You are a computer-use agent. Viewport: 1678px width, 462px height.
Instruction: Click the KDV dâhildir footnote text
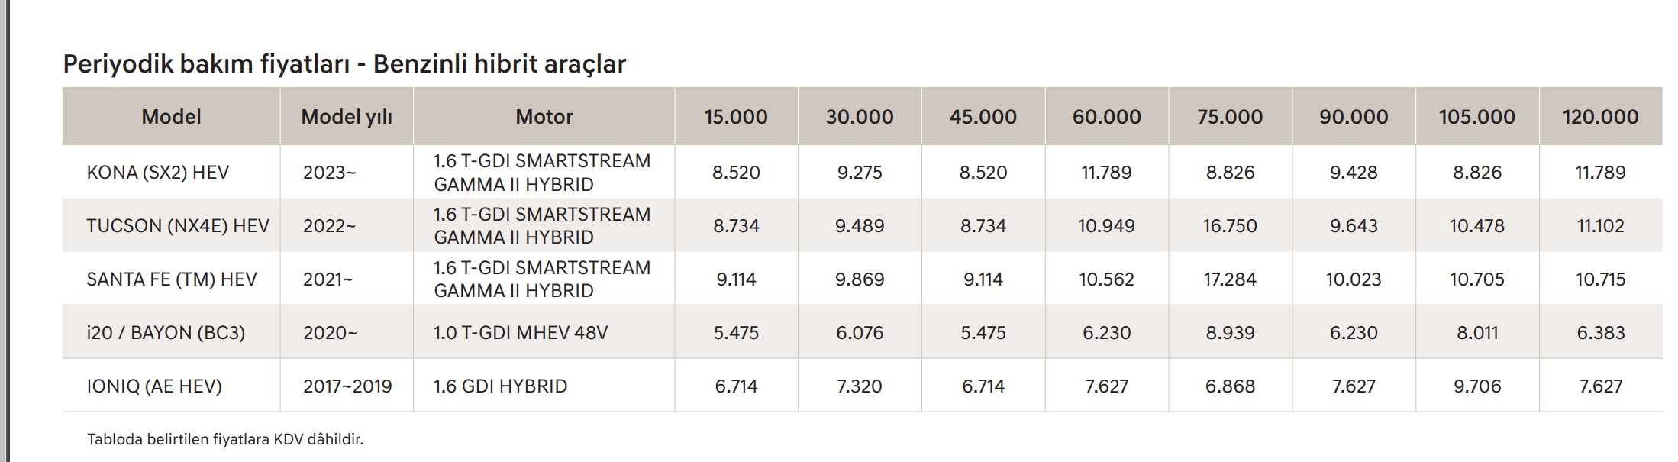pos(225,440)
